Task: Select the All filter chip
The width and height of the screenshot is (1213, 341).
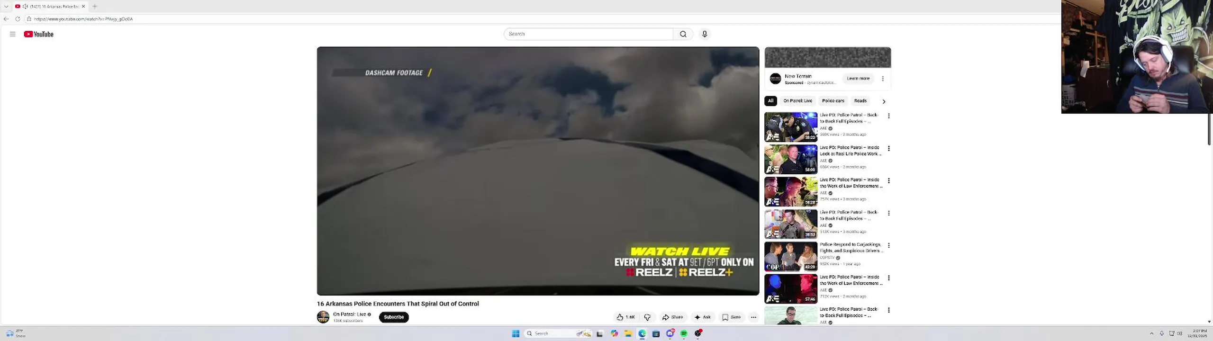Action: [770, 101]
